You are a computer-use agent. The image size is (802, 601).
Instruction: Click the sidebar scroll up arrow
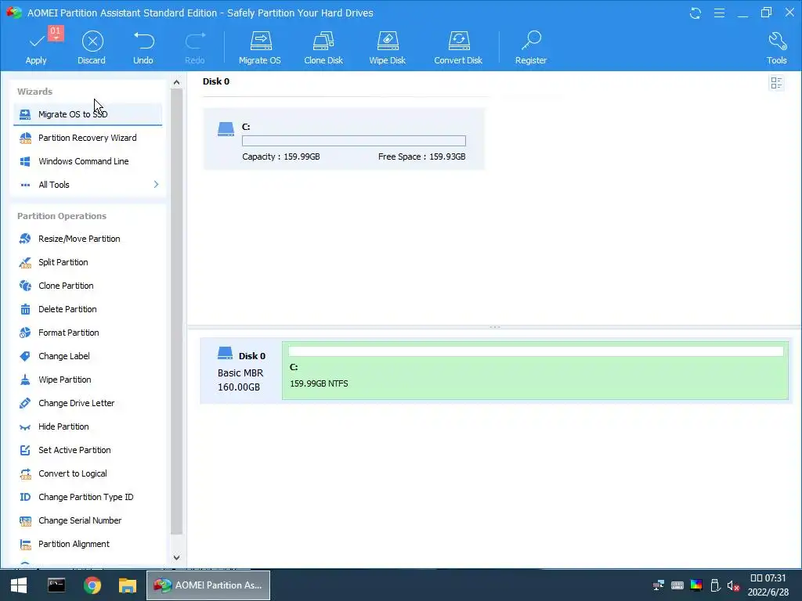(x=176, y=82)
